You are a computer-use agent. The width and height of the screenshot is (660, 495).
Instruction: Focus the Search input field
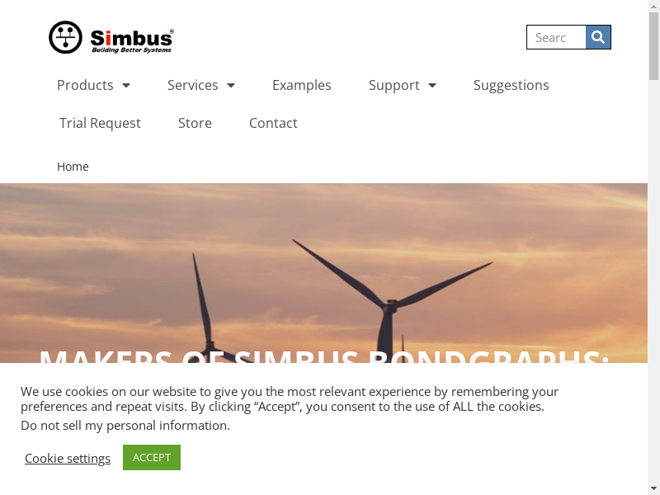(556, 37)
